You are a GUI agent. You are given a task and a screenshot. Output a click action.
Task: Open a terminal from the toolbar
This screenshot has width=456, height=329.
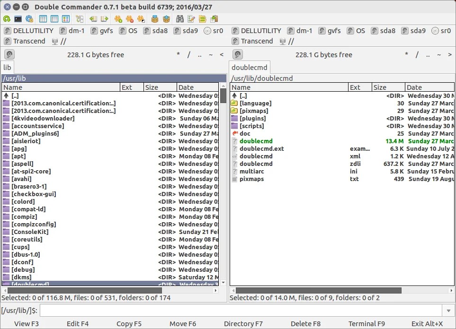(18, 18)
